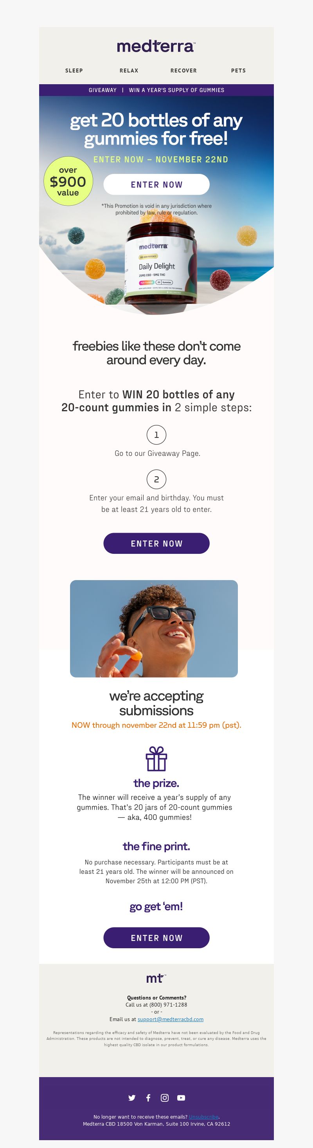Click ENTER NOW below the two steps
The width and height of the screenshot is (313, 1148).
(156, 543)
